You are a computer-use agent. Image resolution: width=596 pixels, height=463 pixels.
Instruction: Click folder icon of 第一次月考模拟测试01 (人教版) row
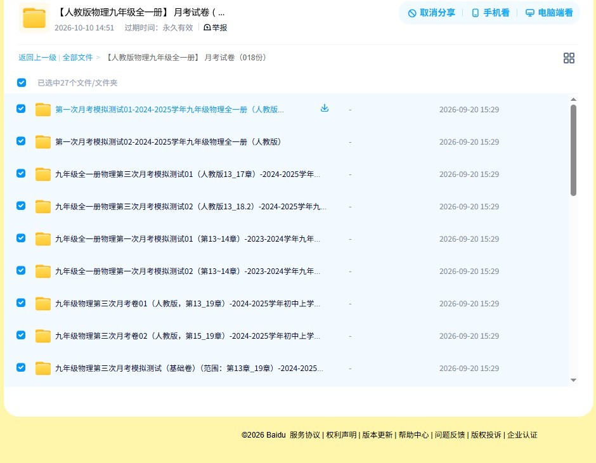[43, 110]
